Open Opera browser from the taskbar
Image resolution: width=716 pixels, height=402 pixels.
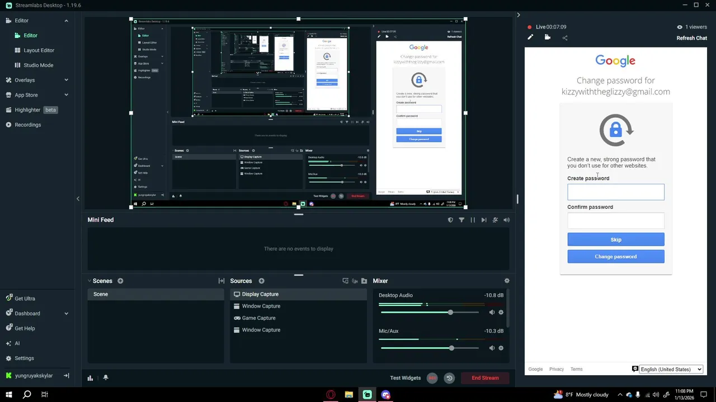click(x=331, y=395)
